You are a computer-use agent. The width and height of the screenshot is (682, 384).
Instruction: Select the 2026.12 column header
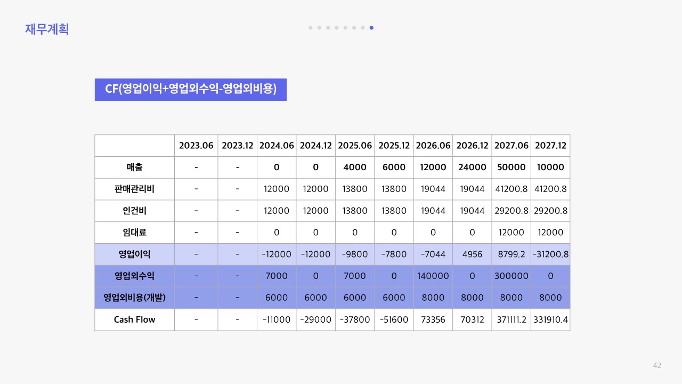point(473,146)
